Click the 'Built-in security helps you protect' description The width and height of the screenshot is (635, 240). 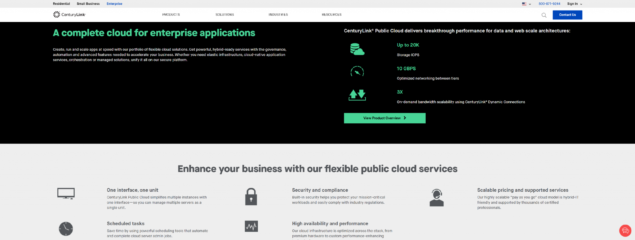tap(339, 200)
